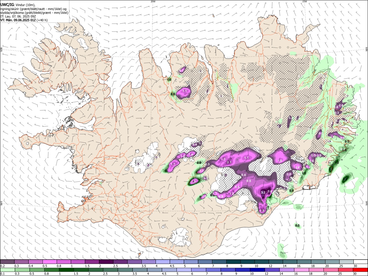Click the white 30 swatch in snow legend
The width and height of the screenshot is (368, 276).
click(361, 262)
